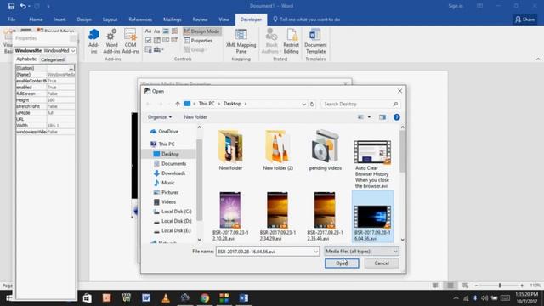Open Word Add-ins gear icon
Screen dimensions: 544x306
coord(111,42)
